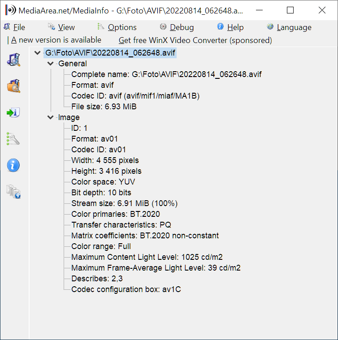Image resolution: width=338 pixels, height=340 pixels.
Task: Select the 'Color primaries: BT.2020' row
Action: coord(115,214)
